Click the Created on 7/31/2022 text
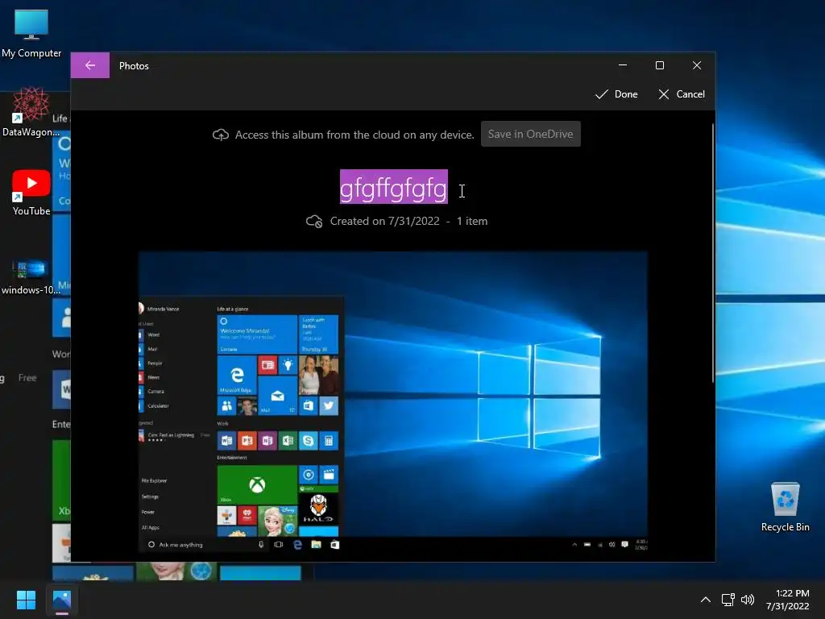825x619 pixels. (384, 222)
